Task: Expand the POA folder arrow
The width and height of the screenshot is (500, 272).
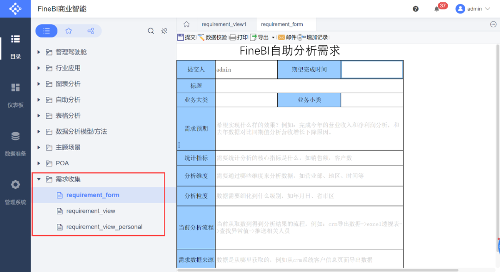Action: coord(38,163)
